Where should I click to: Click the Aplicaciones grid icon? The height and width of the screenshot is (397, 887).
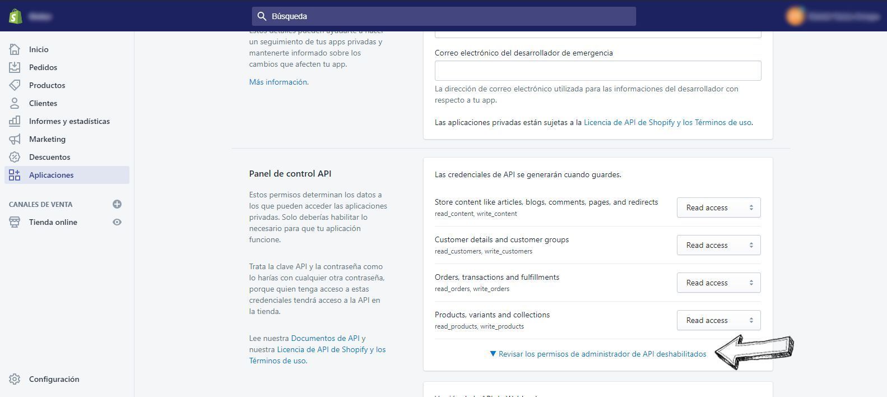tap(15, 175)
